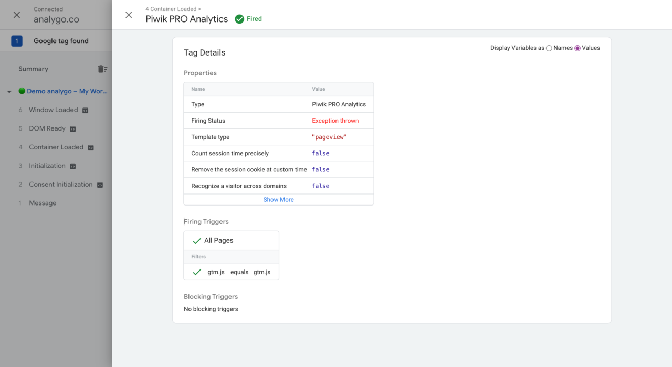Click the No blocking triggers text
The width and height of the screenshot is (672, 367).
[x=211, y=309]
